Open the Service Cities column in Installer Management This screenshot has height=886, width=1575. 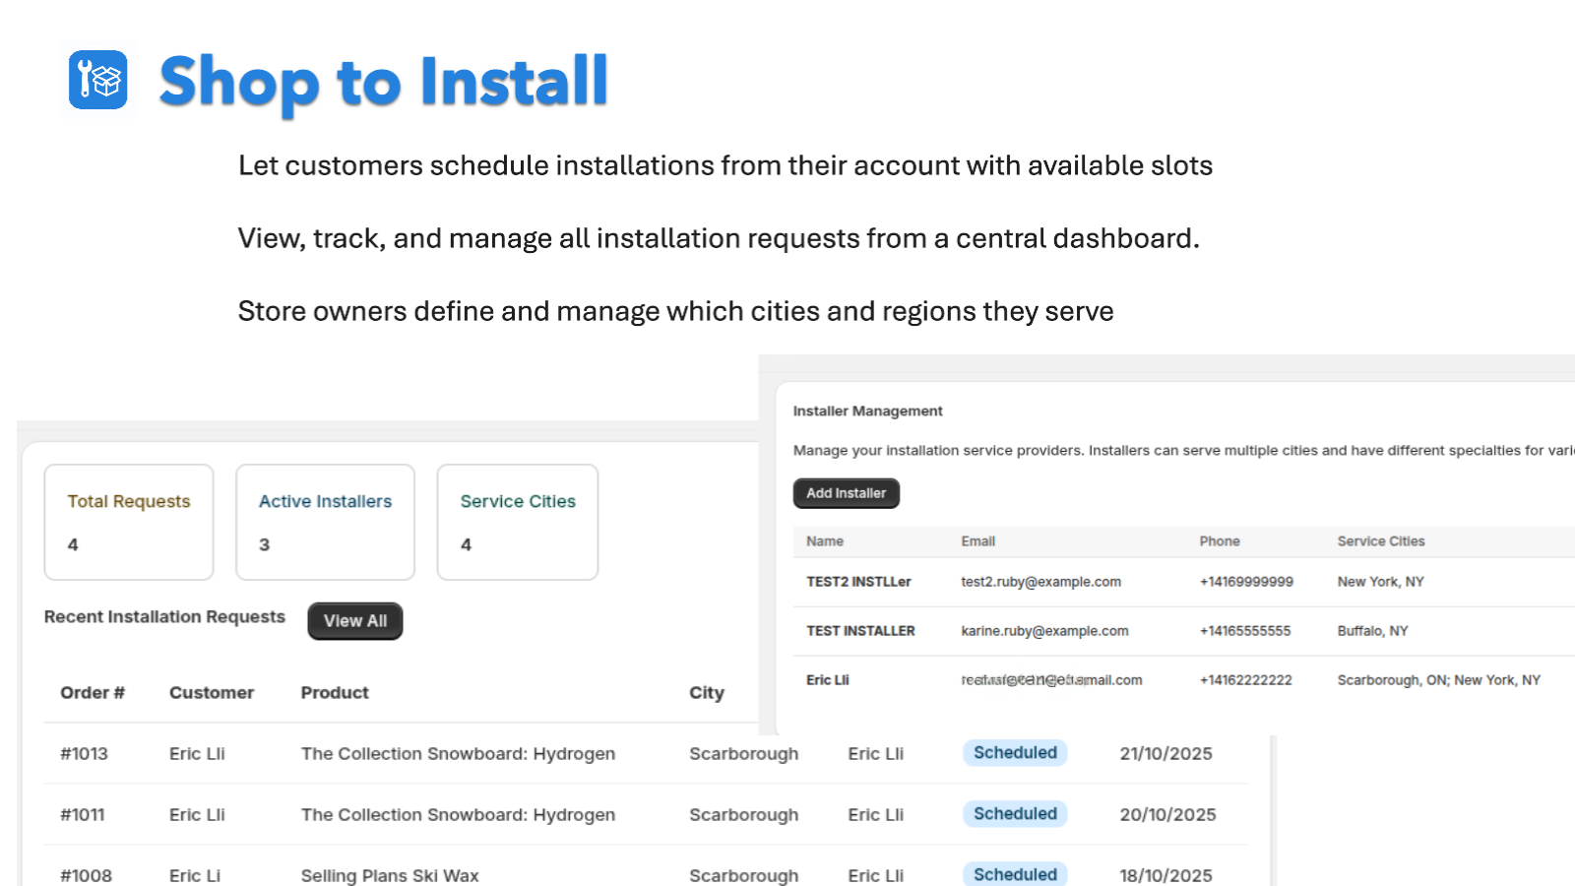[1380, 541]
